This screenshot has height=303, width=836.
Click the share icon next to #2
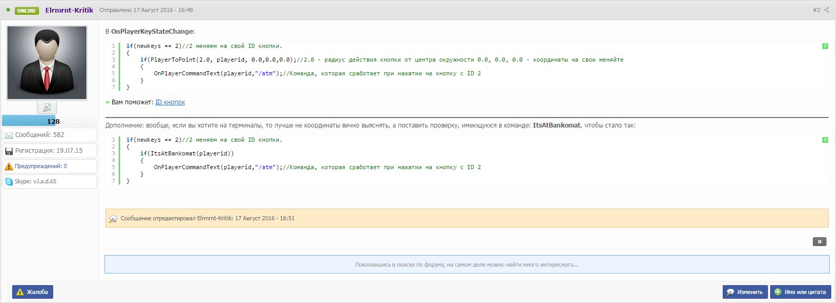(x=827, y=10)
